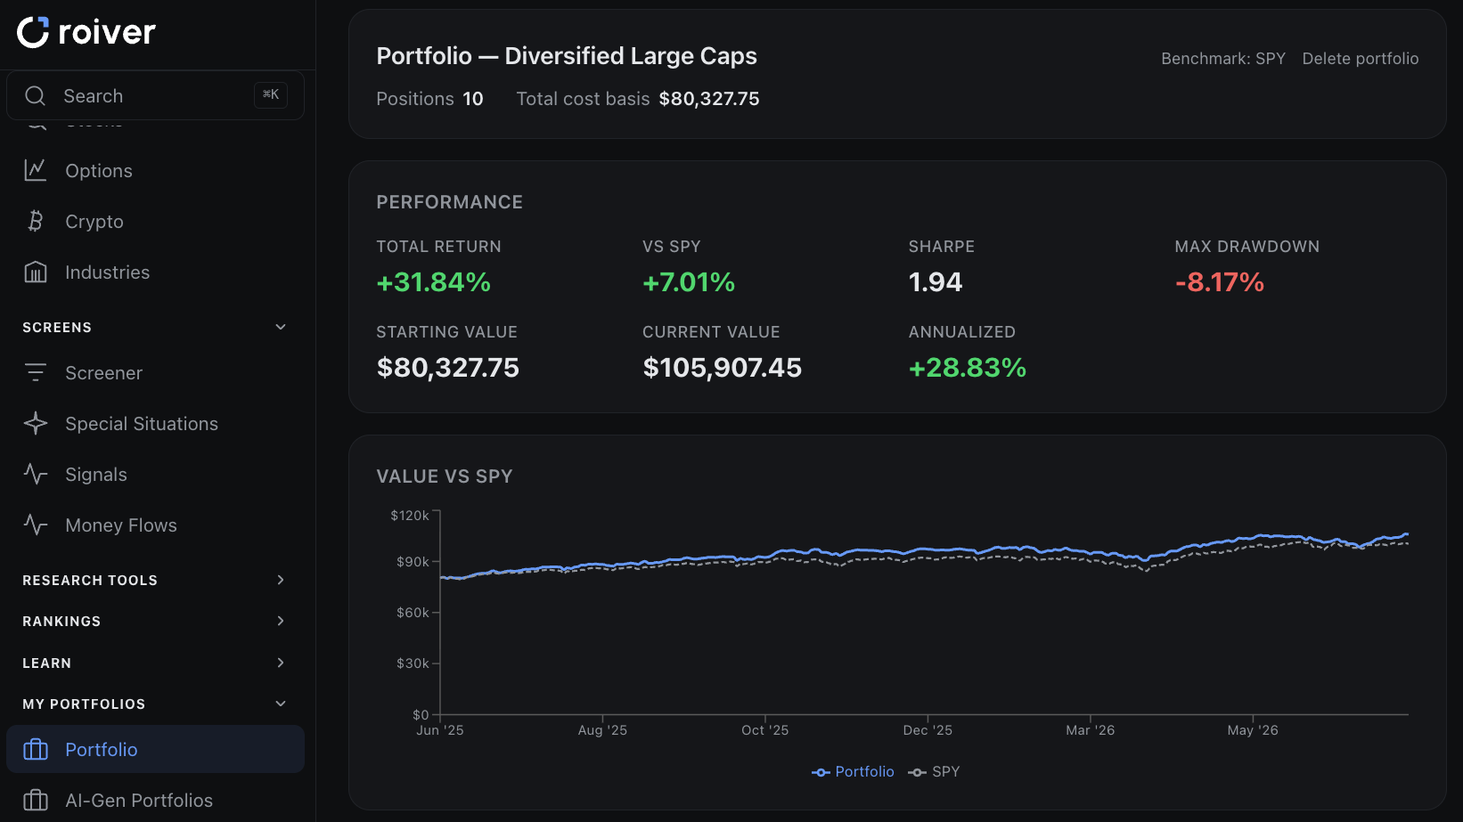Click the VALUE VS SPY heading

(445, 476)
